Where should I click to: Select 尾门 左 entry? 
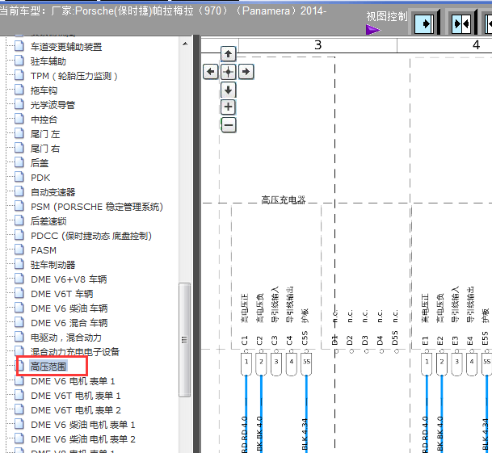coord(45,134)
